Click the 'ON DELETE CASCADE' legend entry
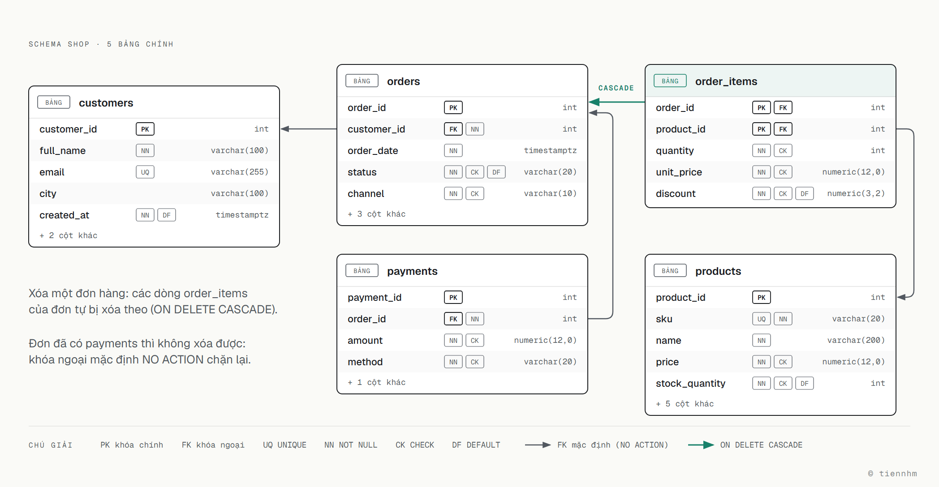This screenshot has width=939, height=487. (x=745, y=445)
